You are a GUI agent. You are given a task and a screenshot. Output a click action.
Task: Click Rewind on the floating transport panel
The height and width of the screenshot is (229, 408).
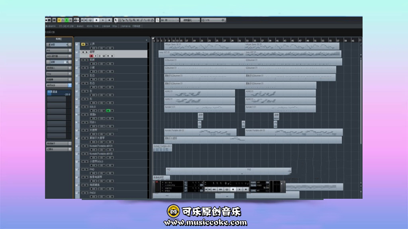(214, 190)
